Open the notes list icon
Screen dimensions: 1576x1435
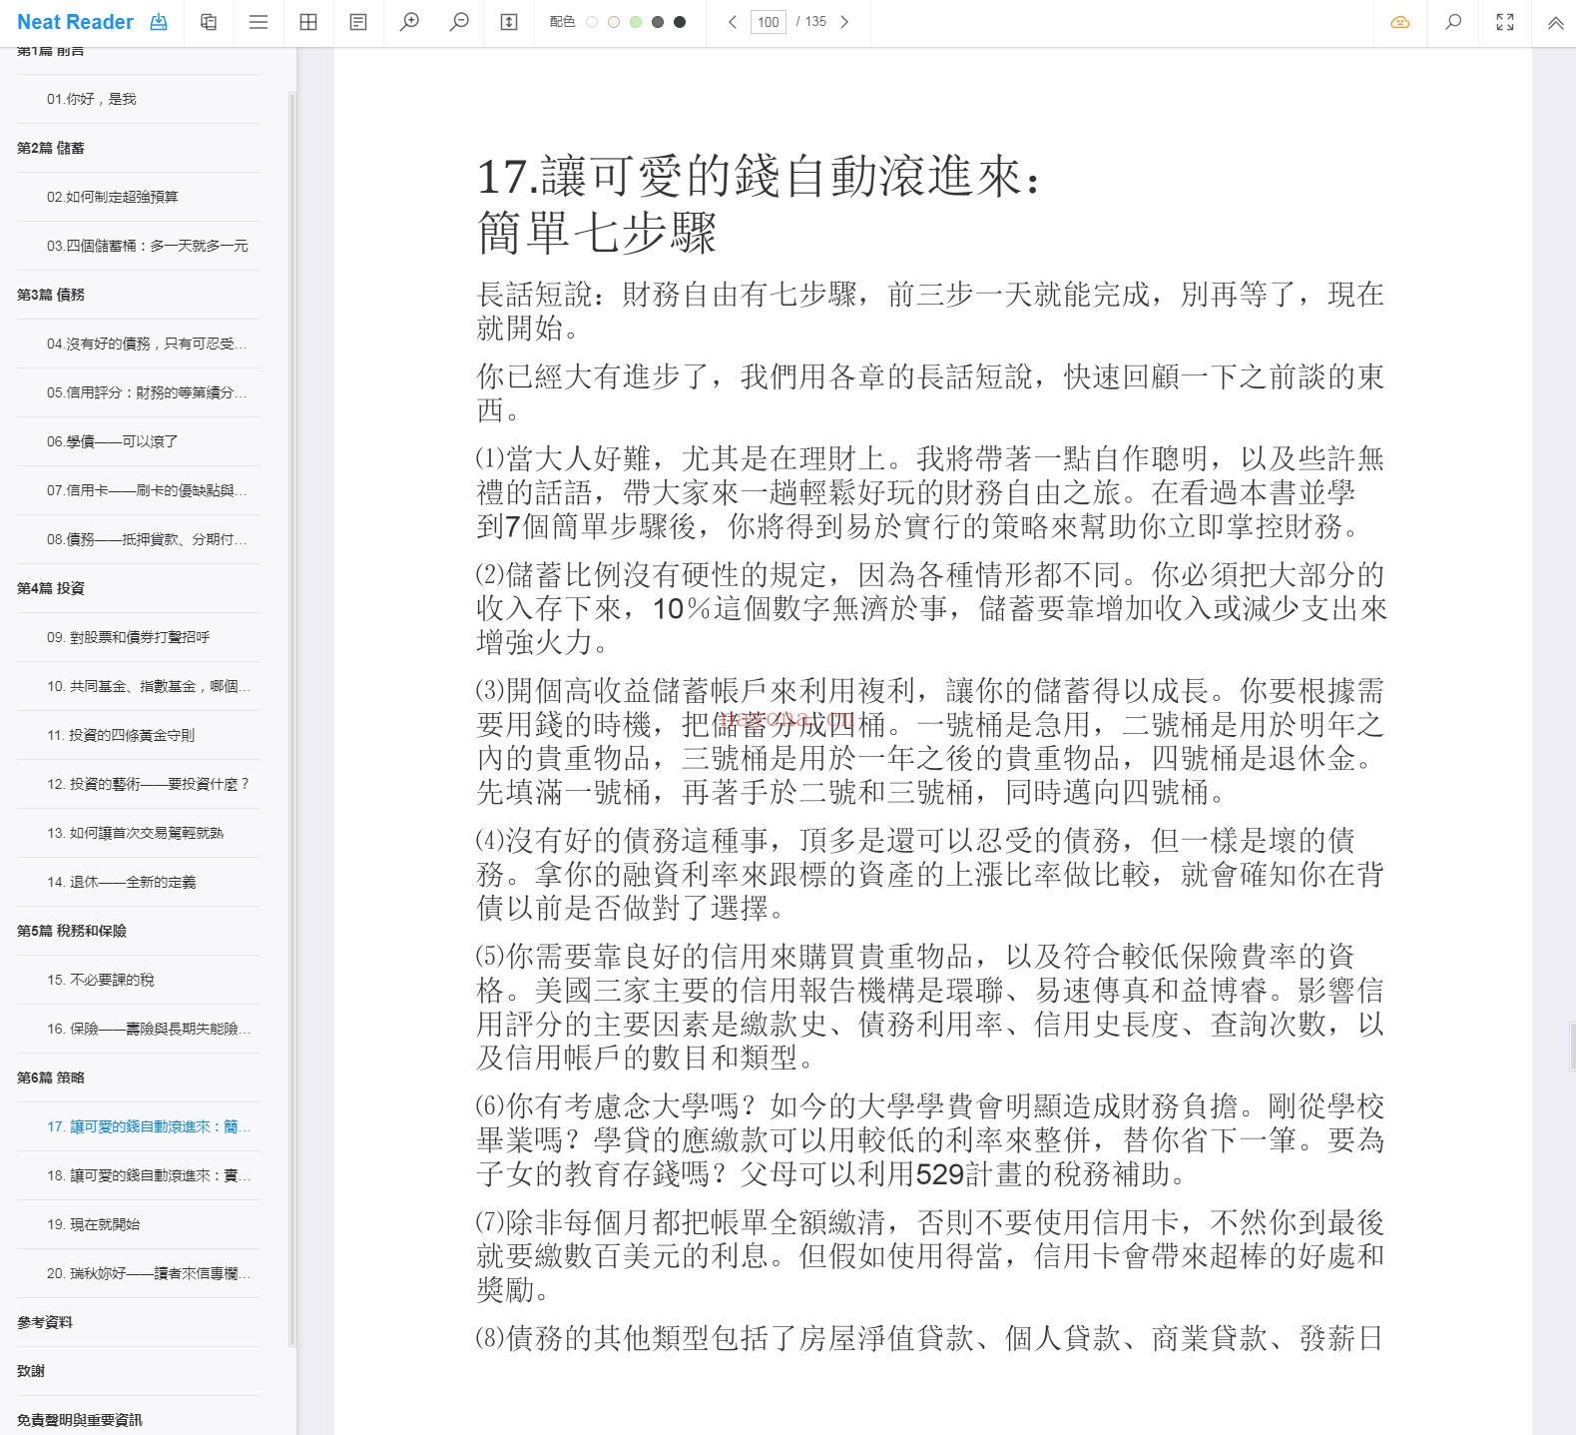[358, 22]
